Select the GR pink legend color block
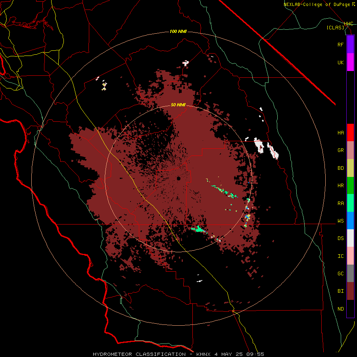 (350, 150)
